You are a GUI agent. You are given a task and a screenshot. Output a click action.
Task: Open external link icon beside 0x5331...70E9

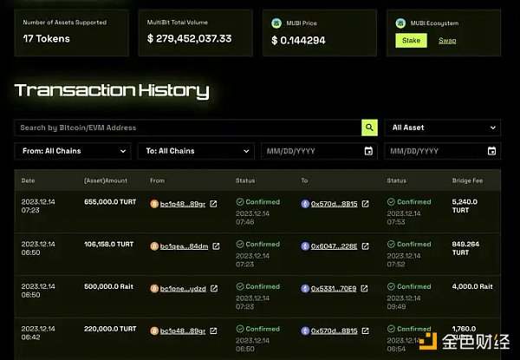[x=364, y=288]
